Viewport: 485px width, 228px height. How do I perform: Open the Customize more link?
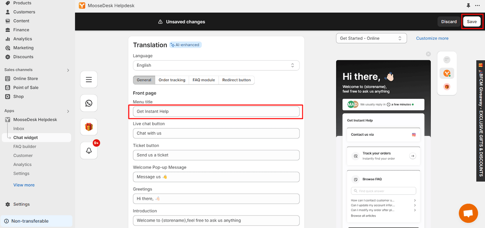coord(432,38)
